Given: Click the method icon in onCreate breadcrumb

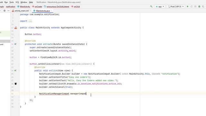Looking at the screenshot, I should coord(33,6).
